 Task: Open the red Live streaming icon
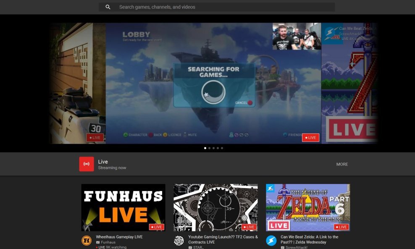point(87,164)
